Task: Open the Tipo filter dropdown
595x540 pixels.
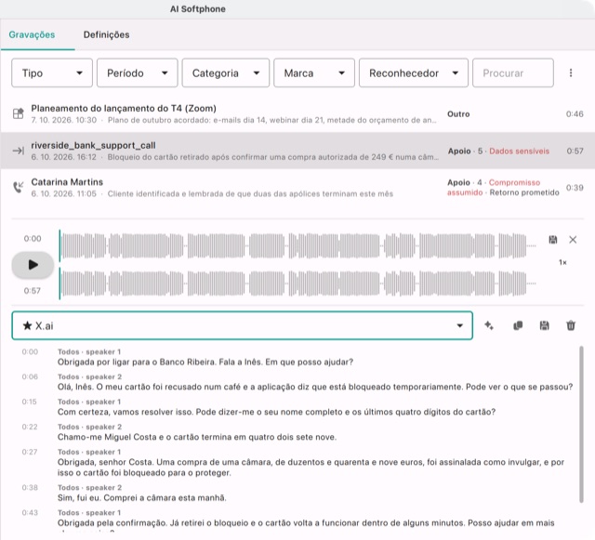Action: point(52,72)
